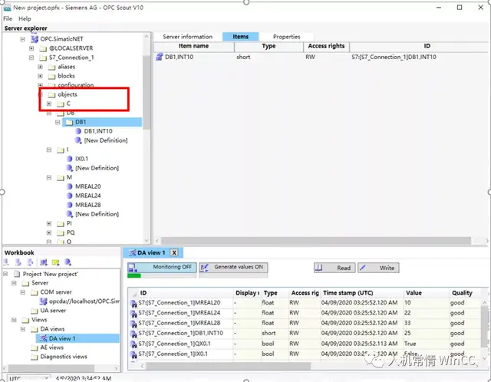Click the opcda://localhost server connection icon
This screenshot has height=382, width=491.
coord(42,301)
